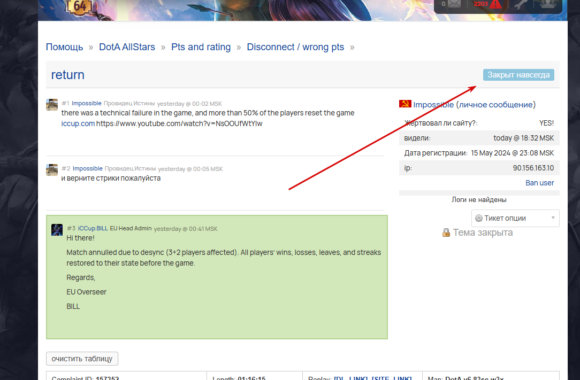Open the Тикет опции dropdown
Viewport: 580px width, 380px height.
point(515,218)
